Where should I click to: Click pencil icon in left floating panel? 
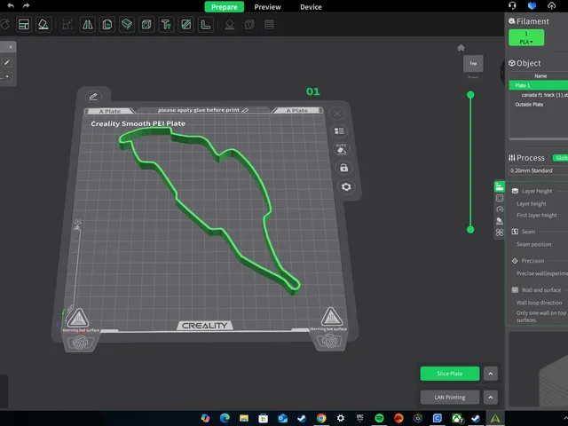[x=7, y=62]
